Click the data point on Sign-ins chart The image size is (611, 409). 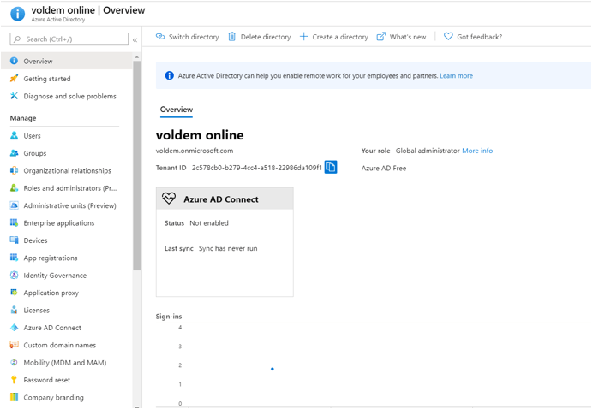click(x=273, y=369)
